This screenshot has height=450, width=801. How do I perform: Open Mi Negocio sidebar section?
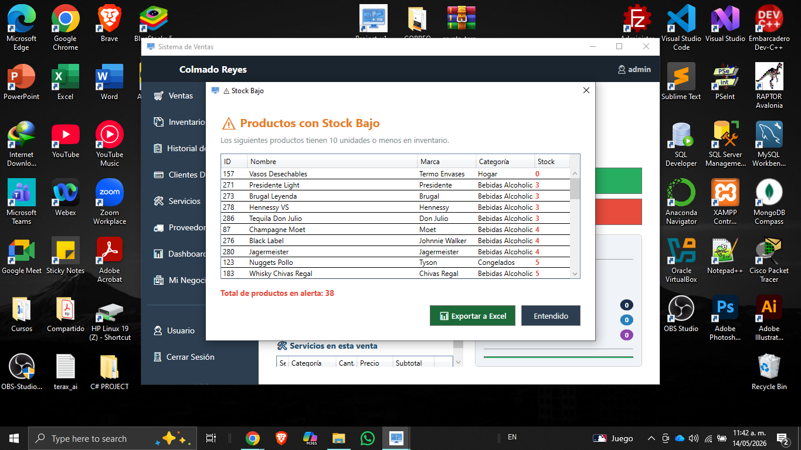(179, 280)
